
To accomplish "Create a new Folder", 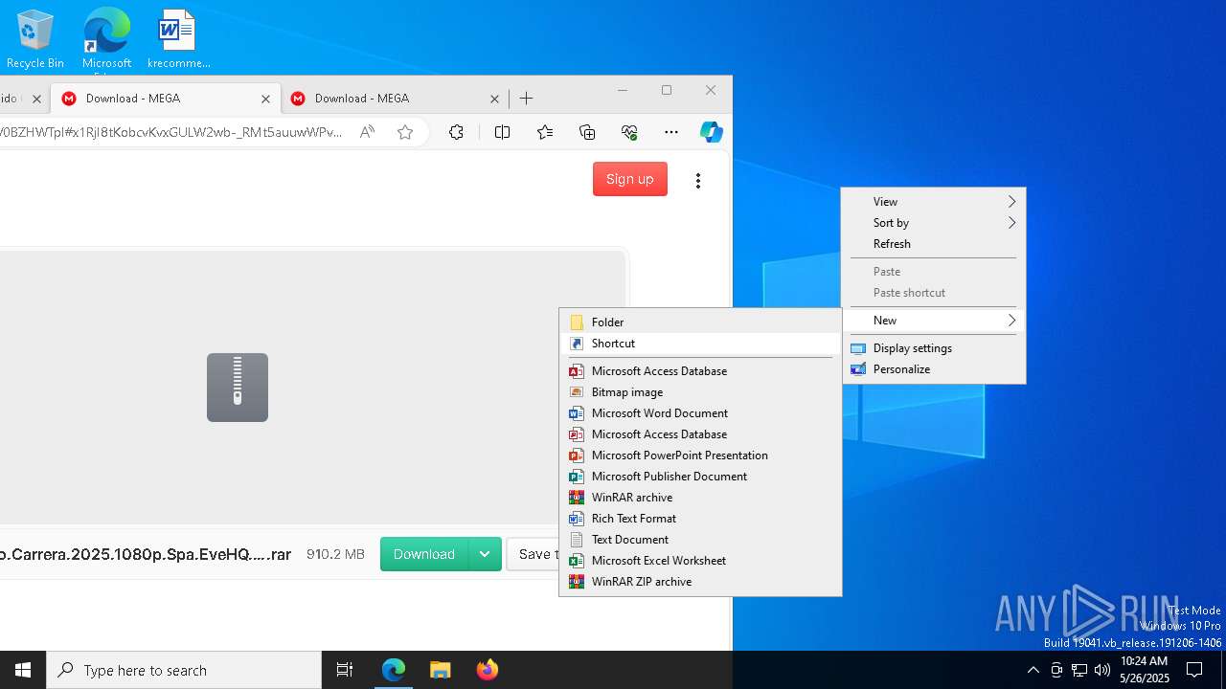I will [x=700, y=322].
